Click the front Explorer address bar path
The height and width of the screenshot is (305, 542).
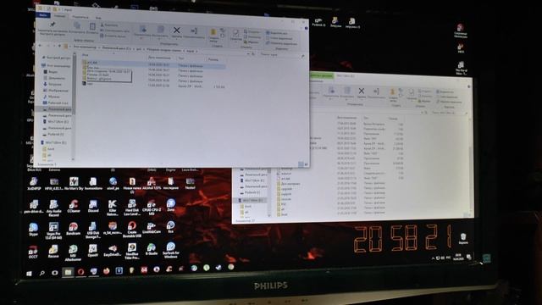[154, 50]
